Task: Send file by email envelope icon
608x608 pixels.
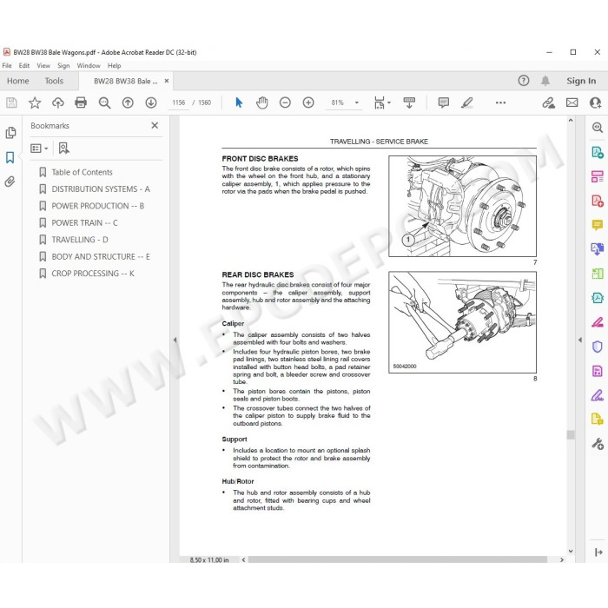Action: tap(572, 102)
